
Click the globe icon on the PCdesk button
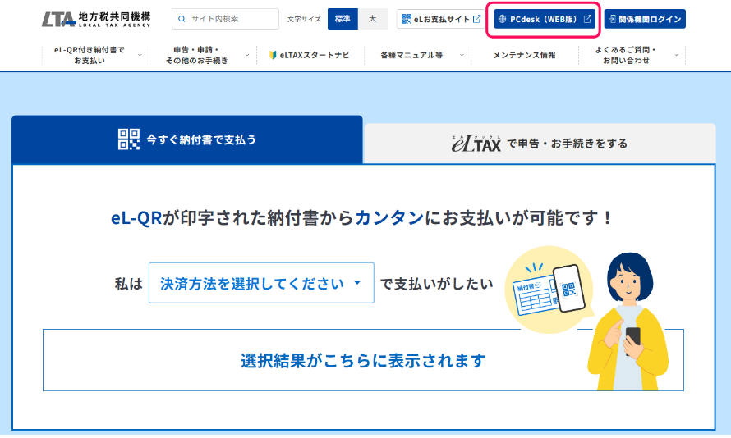502,19
